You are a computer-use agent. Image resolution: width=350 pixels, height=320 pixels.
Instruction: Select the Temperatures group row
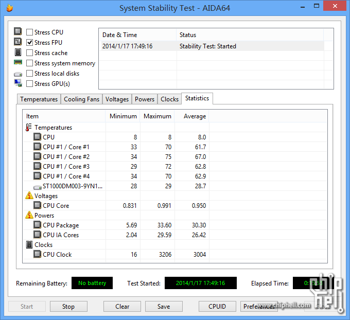click(53, 128)
